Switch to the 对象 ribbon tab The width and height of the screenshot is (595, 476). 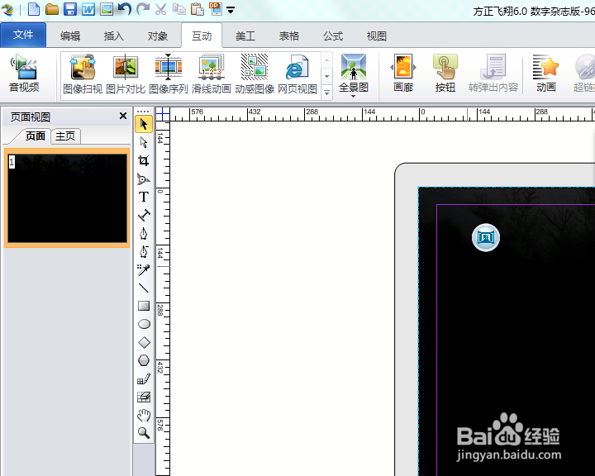tap(158, 36)
